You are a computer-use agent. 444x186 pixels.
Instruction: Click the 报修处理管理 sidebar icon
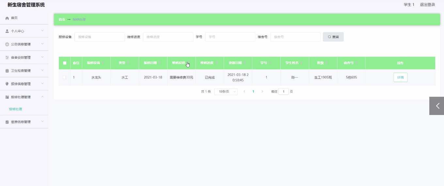7,97
